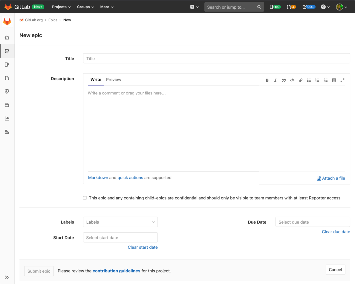Click the Submit epic button

pyautogui.click(x=39, y=271)
